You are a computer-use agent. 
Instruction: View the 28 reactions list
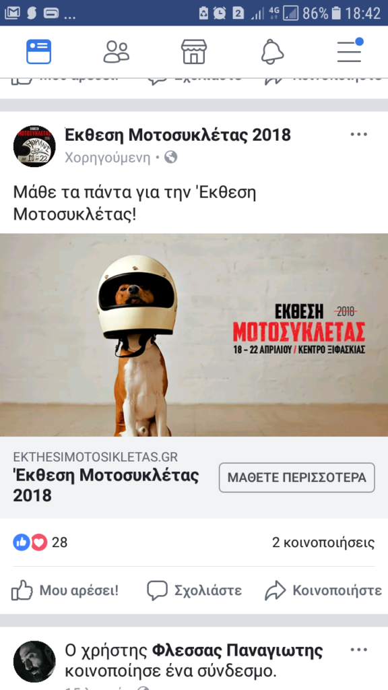[x=40, y=542]
